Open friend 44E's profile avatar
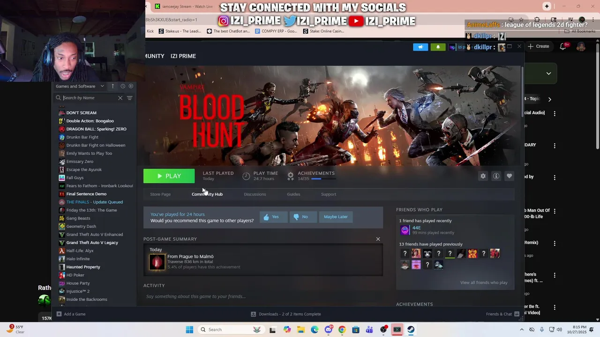The height and width of the screenshot is (337, 600). [x=405, y=230]
